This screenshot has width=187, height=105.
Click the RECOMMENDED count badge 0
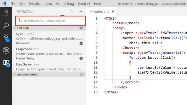pos(82,75)
